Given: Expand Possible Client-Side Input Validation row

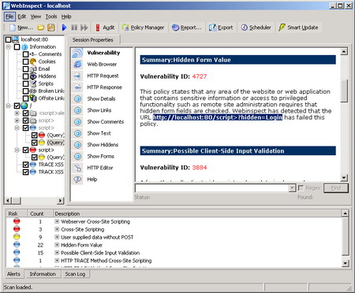Looking at the screenshot, I should point(57,253).
